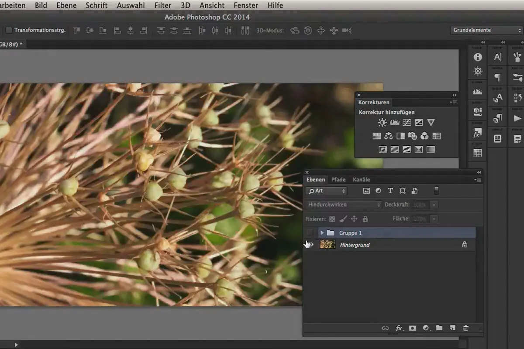
Task: Create a new group via folder icon
Action: click(439, 328)
